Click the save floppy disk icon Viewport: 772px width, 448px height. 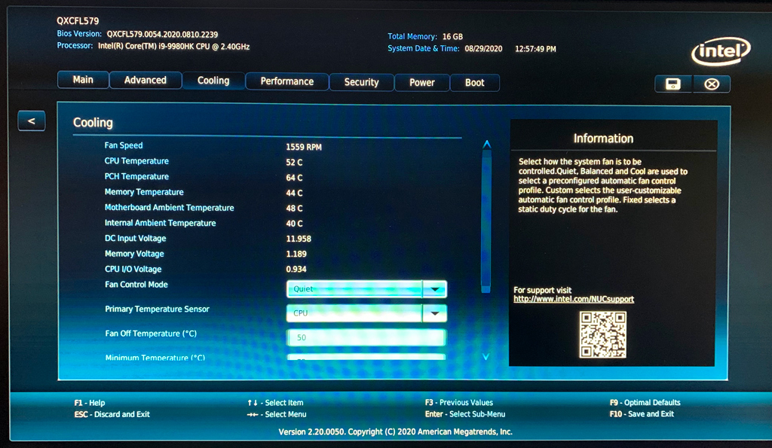(673, 84)
